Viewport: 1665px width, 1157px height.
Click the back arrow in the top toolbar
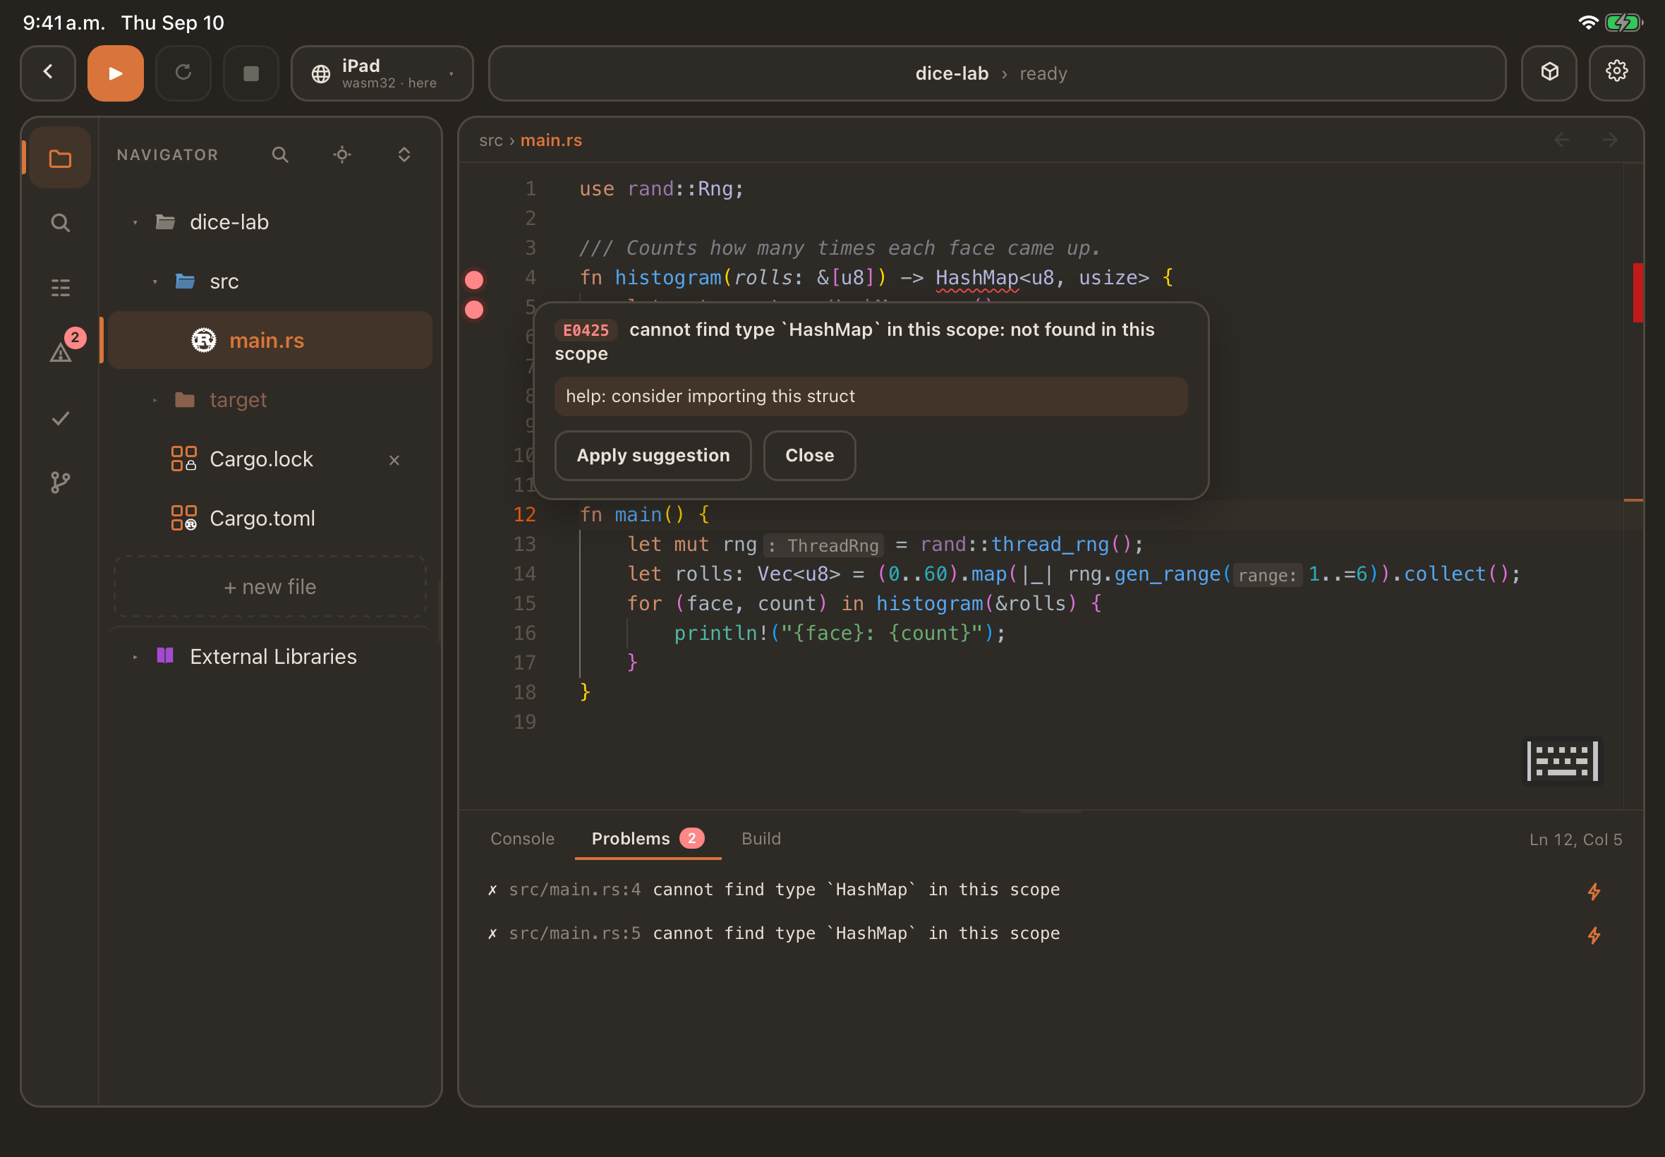tap(48, 73)
